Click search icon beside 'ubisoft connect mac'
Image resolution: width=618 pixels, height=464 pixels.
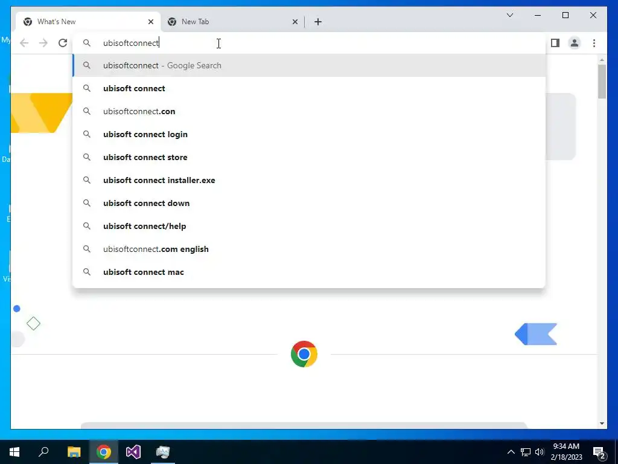tap(87, 272)
